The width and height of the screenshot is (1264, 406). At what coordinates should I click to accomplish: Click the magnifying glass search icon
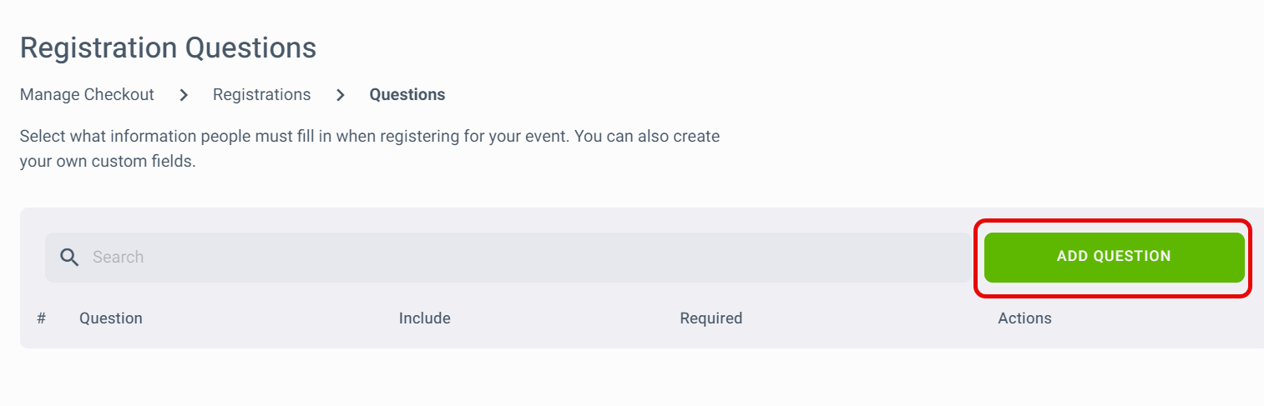70,257
